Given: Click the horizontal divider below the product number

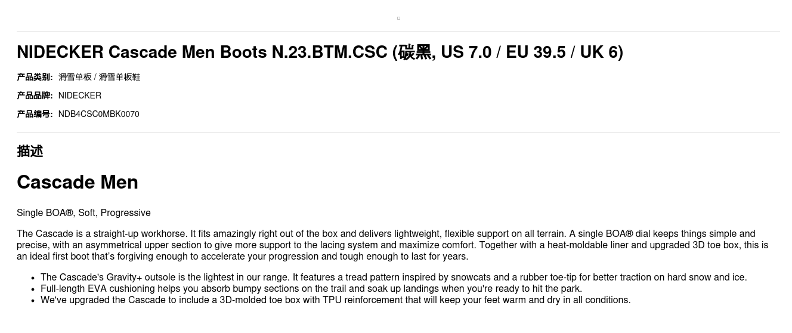Looking at the screenshot, I should tap(398, 132).
